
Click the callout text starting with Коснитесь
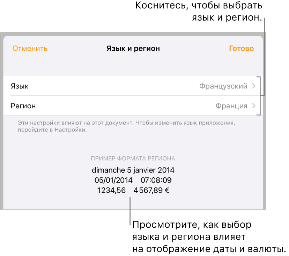click(199, 12)
